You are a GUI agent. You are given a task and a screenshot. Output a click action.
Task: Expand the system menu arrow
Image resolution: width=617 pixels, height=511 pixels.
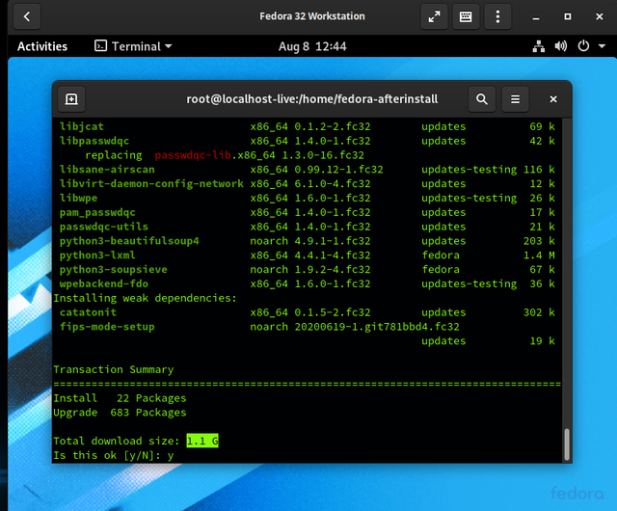point(602,46)
